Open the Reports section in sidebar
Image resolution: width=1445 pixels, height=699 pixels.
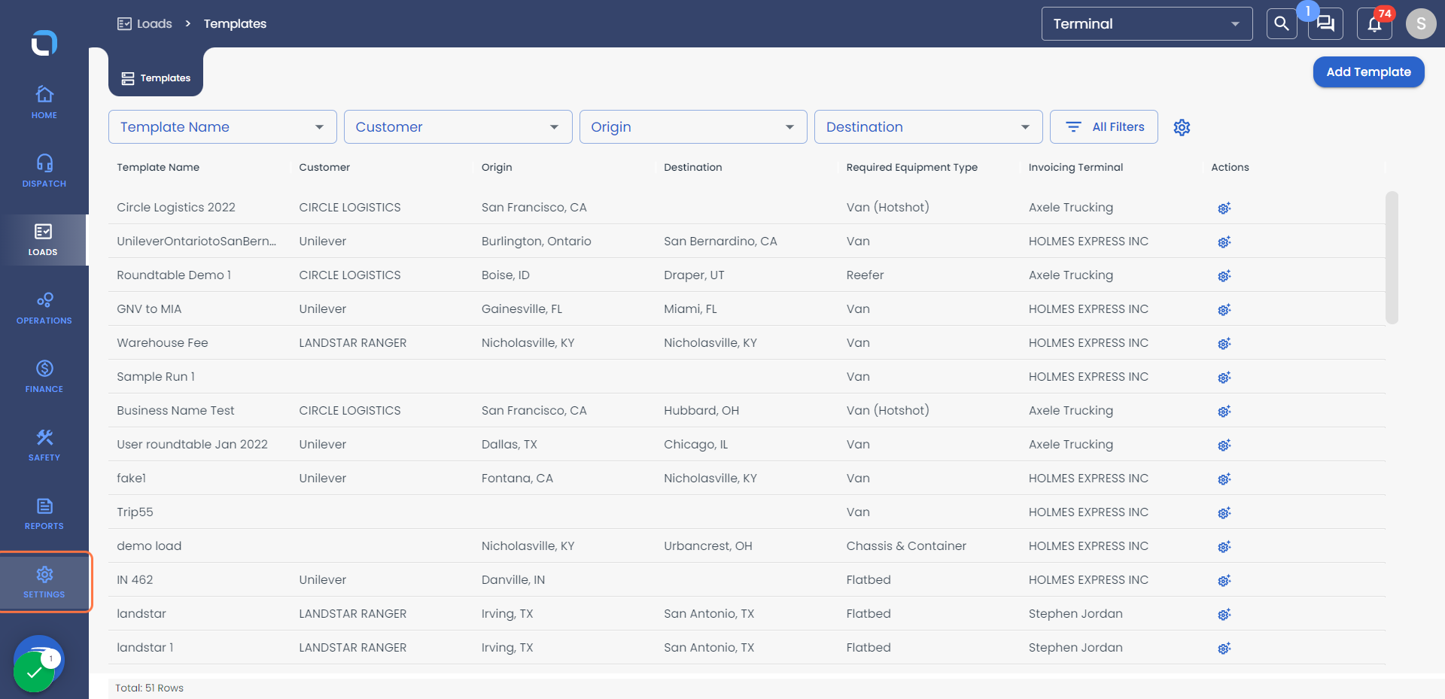pos(44,514)
